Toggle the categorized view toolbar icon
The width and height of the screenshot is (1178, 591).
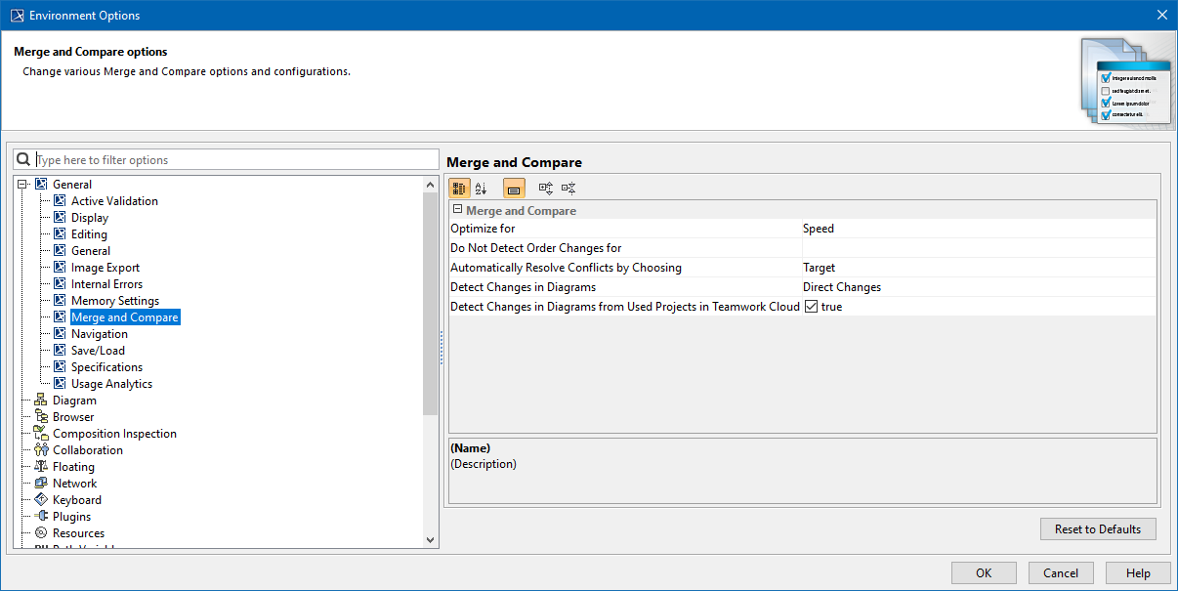459,189
